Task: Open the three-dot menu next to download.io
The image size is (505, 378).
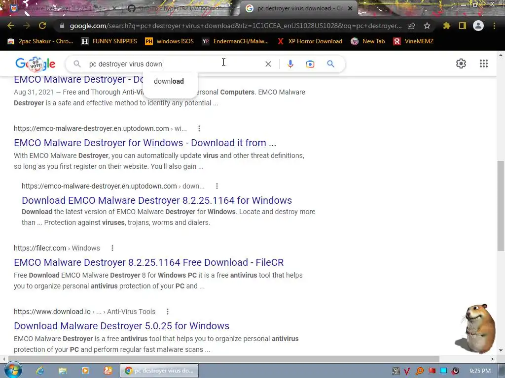Action: tap(168, 312)
